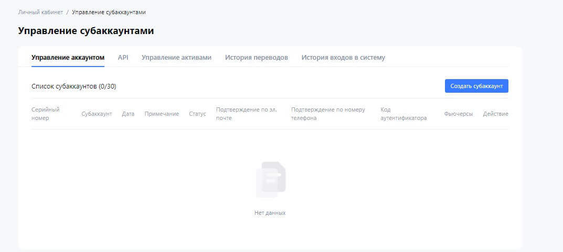Select the Управление активами tab
This screenshot has height=252, width=563.
[x=176, y=58]
